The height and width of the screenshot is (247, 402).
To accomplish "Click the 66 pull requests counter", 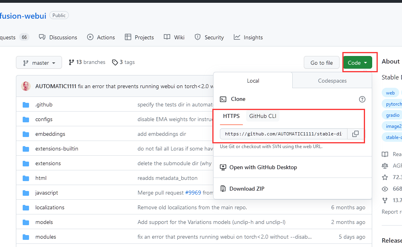I will 24,37.
